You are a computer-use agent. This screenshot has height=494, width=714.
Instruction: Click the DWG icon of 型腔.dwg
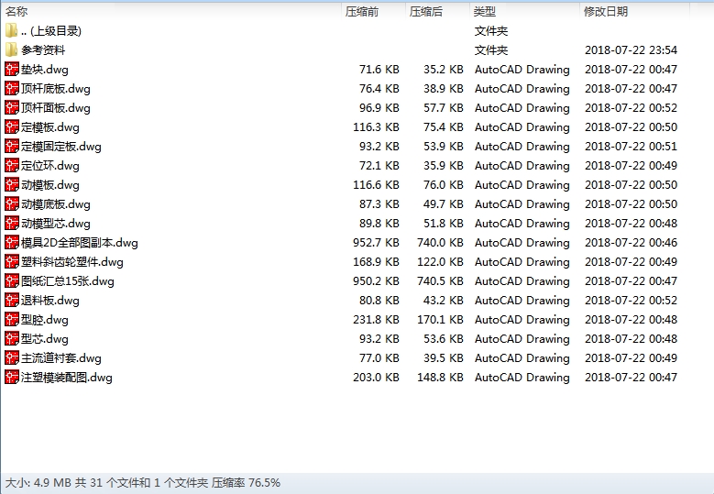click(x=11, y=319)
